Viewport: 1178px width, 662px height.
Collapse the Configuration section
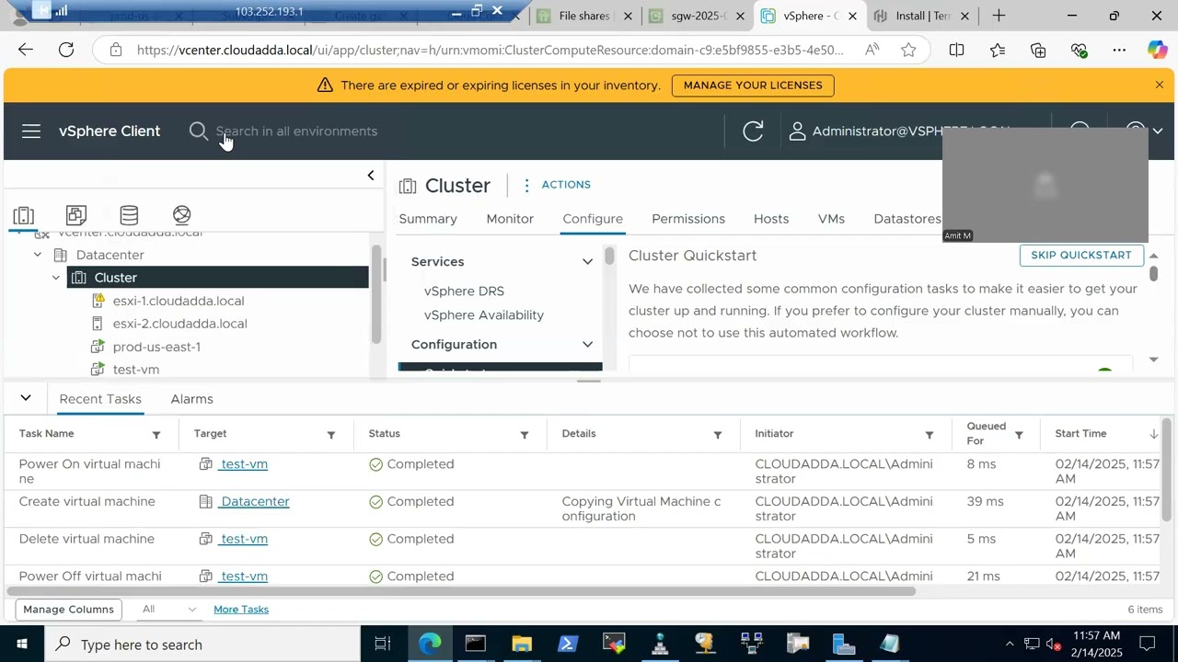pos(587,345)
